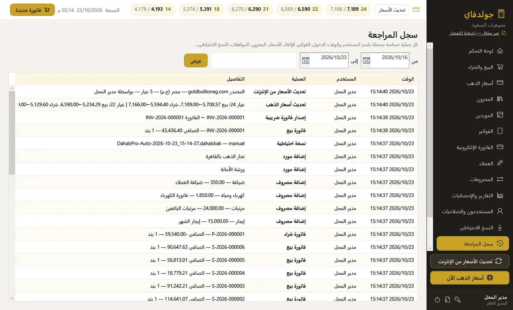Click the التقارير والإحصائيات chart icon
The height and width of the screenshot is (310, 513).
500,196
